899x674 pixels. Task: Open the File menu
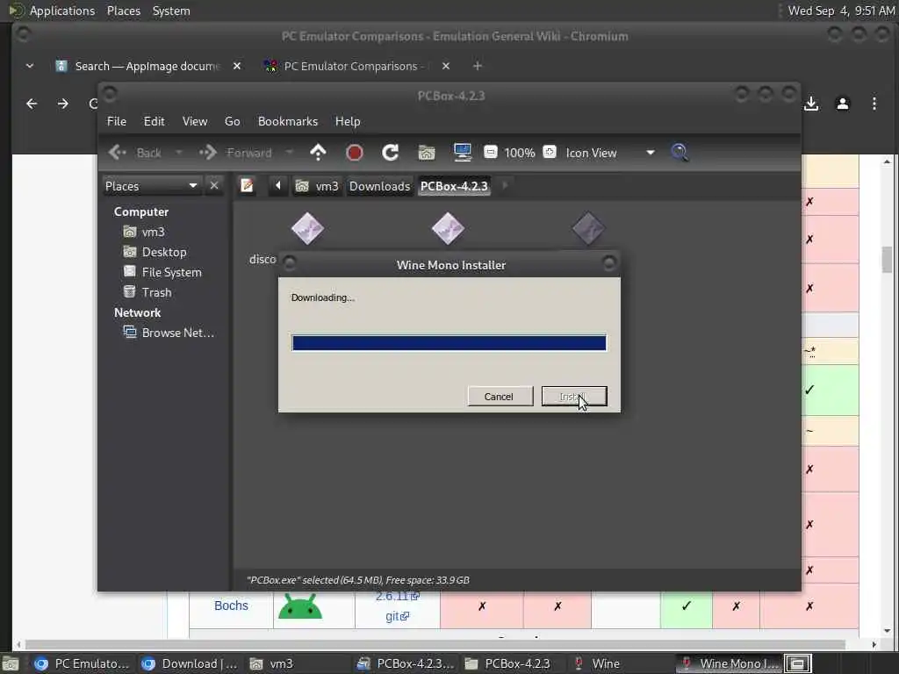pyautogui.click(x=117, y=121)
